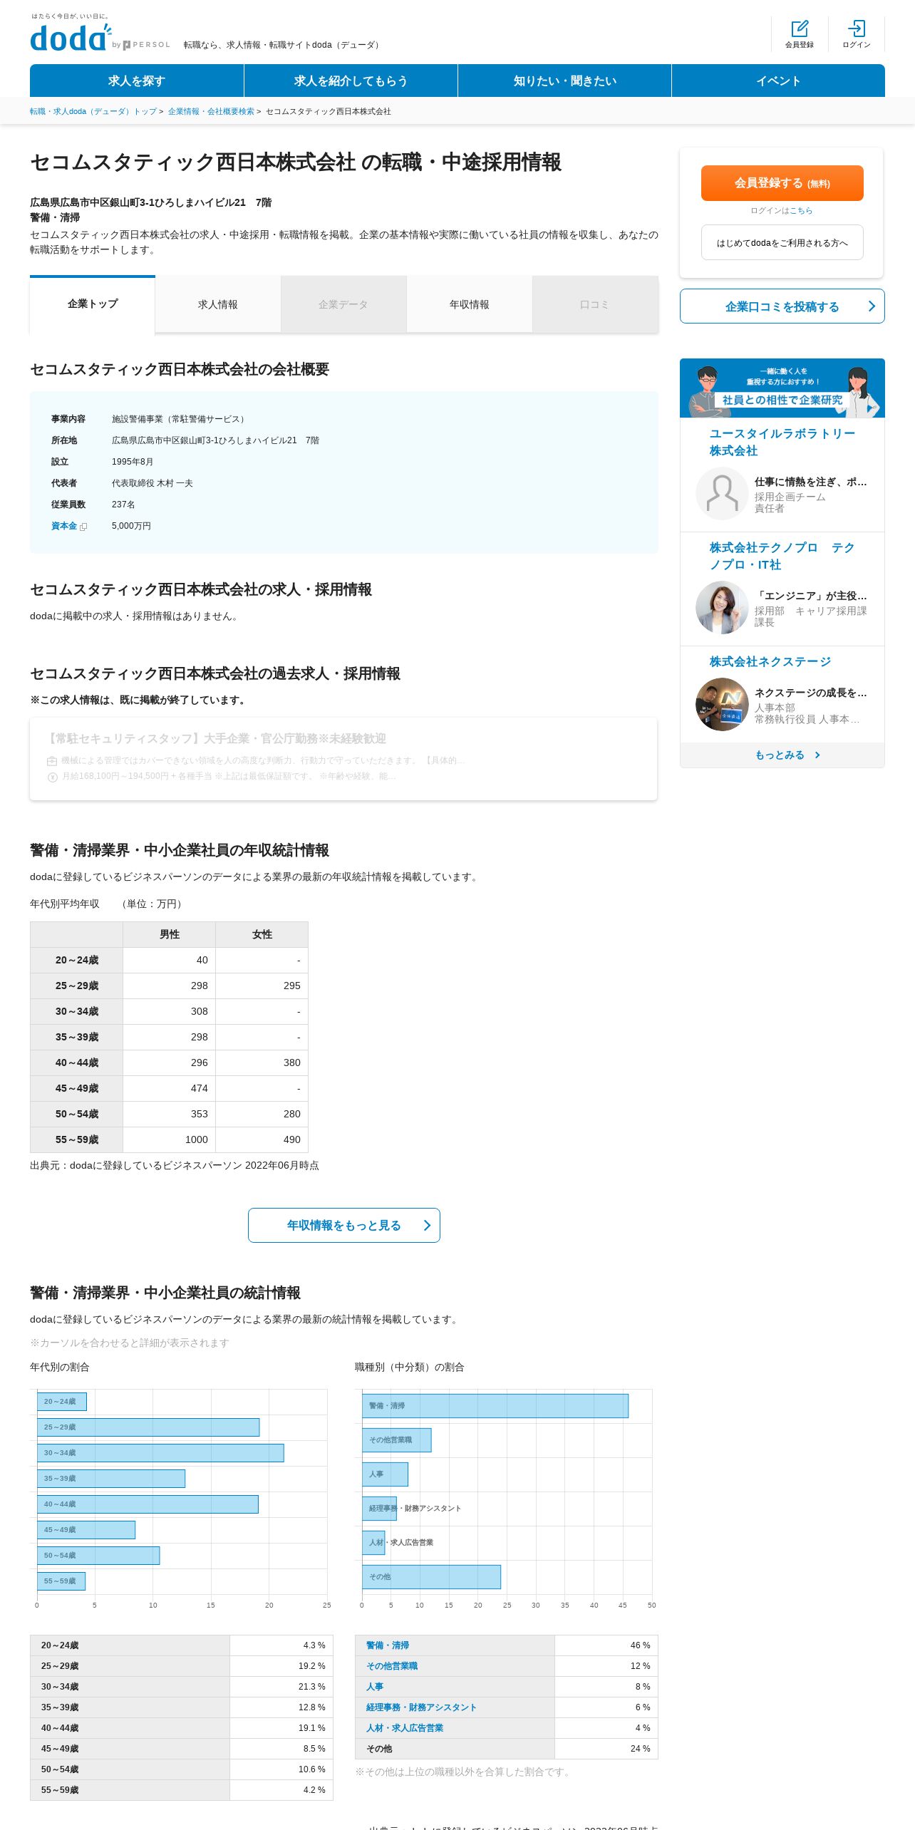Viewport: 915px width, 1830px height.
Task: Click the 経理事務・財務アシスタント link
Action: click(x=421, y=1707)
